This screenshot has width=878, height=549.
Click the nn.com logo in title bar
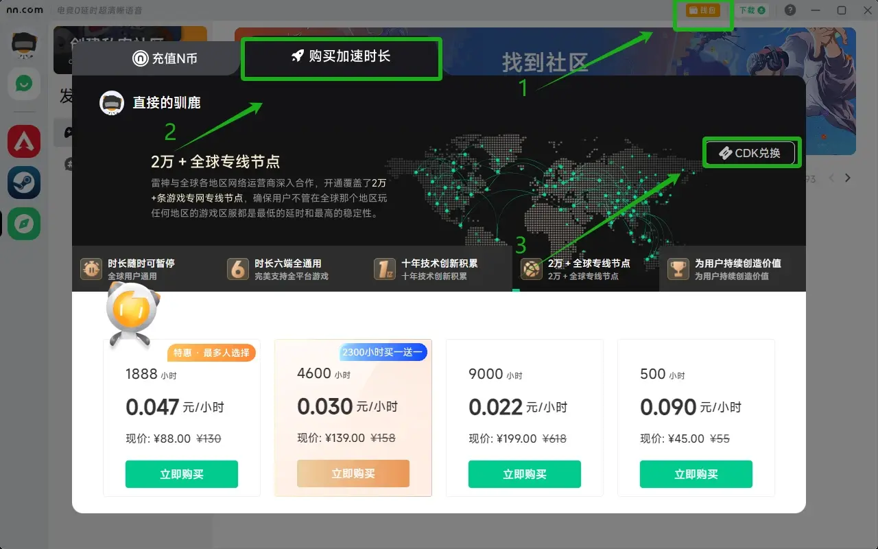[x=24, y=10]
